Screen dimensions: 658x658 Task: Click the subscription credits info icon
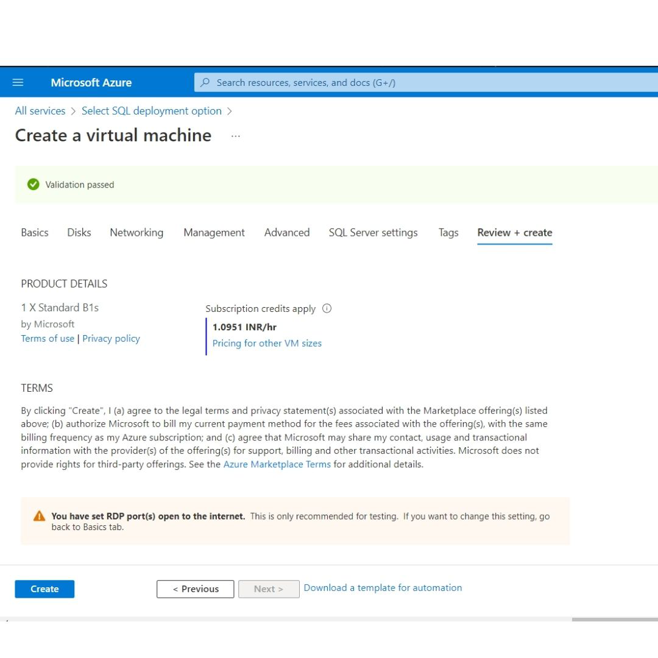[327, 308]
